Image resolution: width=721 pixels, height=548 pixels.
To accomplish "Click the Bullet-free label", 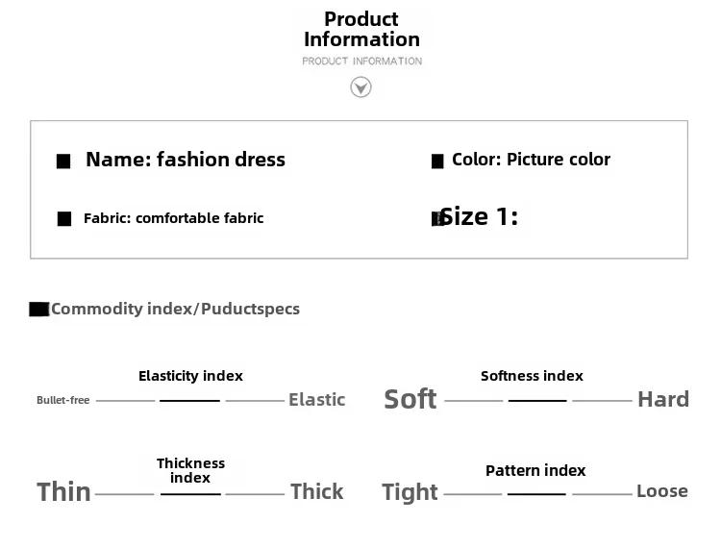I will (x=63, y=400).
